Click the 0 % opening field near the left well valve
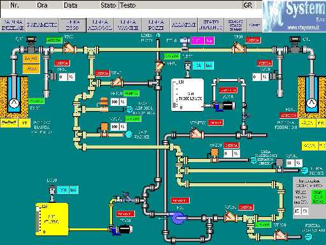The image size is (326, 245). (67, 77)
